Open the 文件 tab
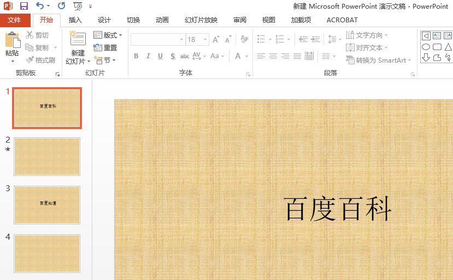This screenshot has height=280, width=453. pyautogui.click(x=14, y=20)
